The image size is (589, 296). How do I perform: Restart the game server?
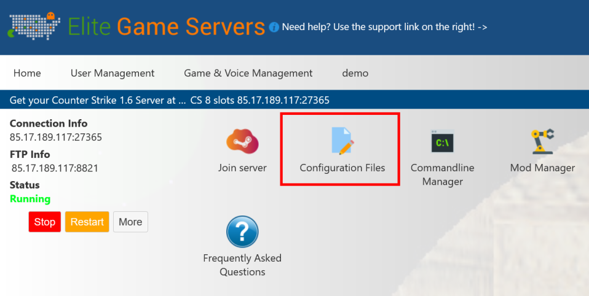87,222
